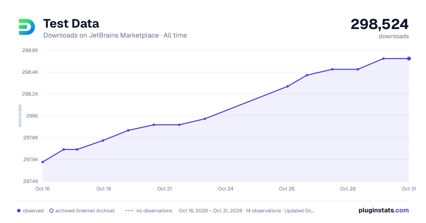Click the 'Test Data' title
Screen dimensions: 426x223
coord(71,23)
